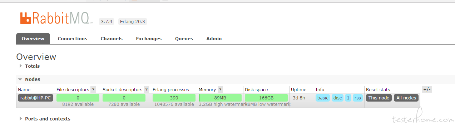The height and width of the screenshot is (129, 455).
Task: Click the basic info tag
Action: point(323,98)
